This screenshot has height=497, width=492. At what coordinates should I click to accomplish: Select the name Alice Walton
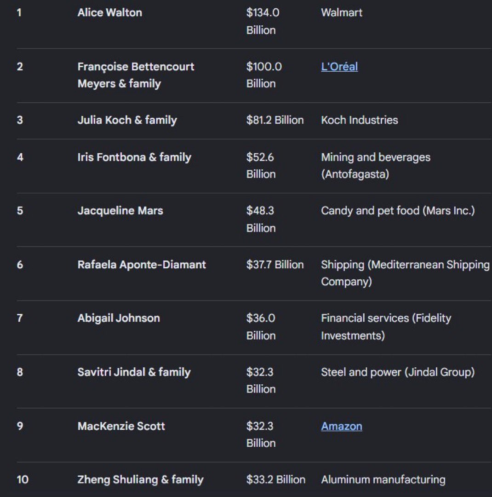110,13
